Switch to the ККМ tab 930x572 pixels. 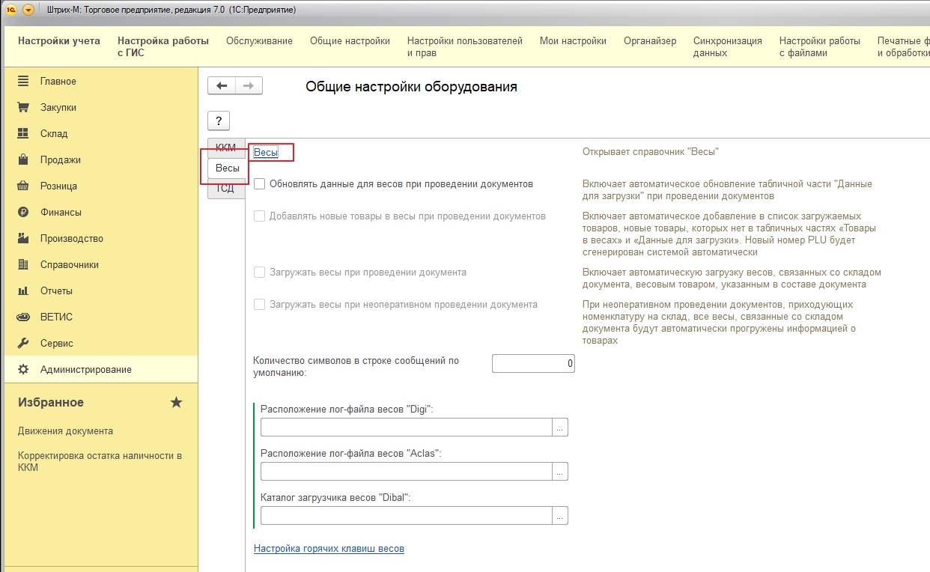pos(225,147)
